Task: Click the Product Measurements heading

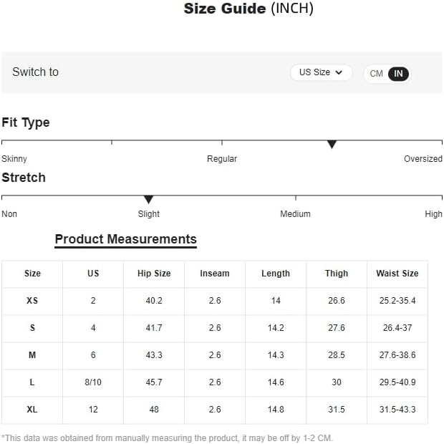Action: tap(126, 239)
